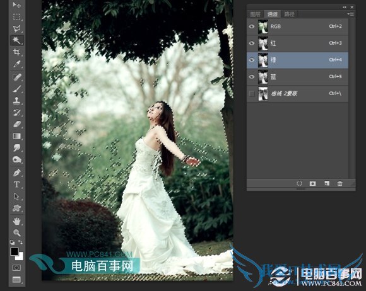Screen dimensions: 366x291
Task: Hide the 绿 (green) channel
Action: pyautogui.click(x=252, y=60)
